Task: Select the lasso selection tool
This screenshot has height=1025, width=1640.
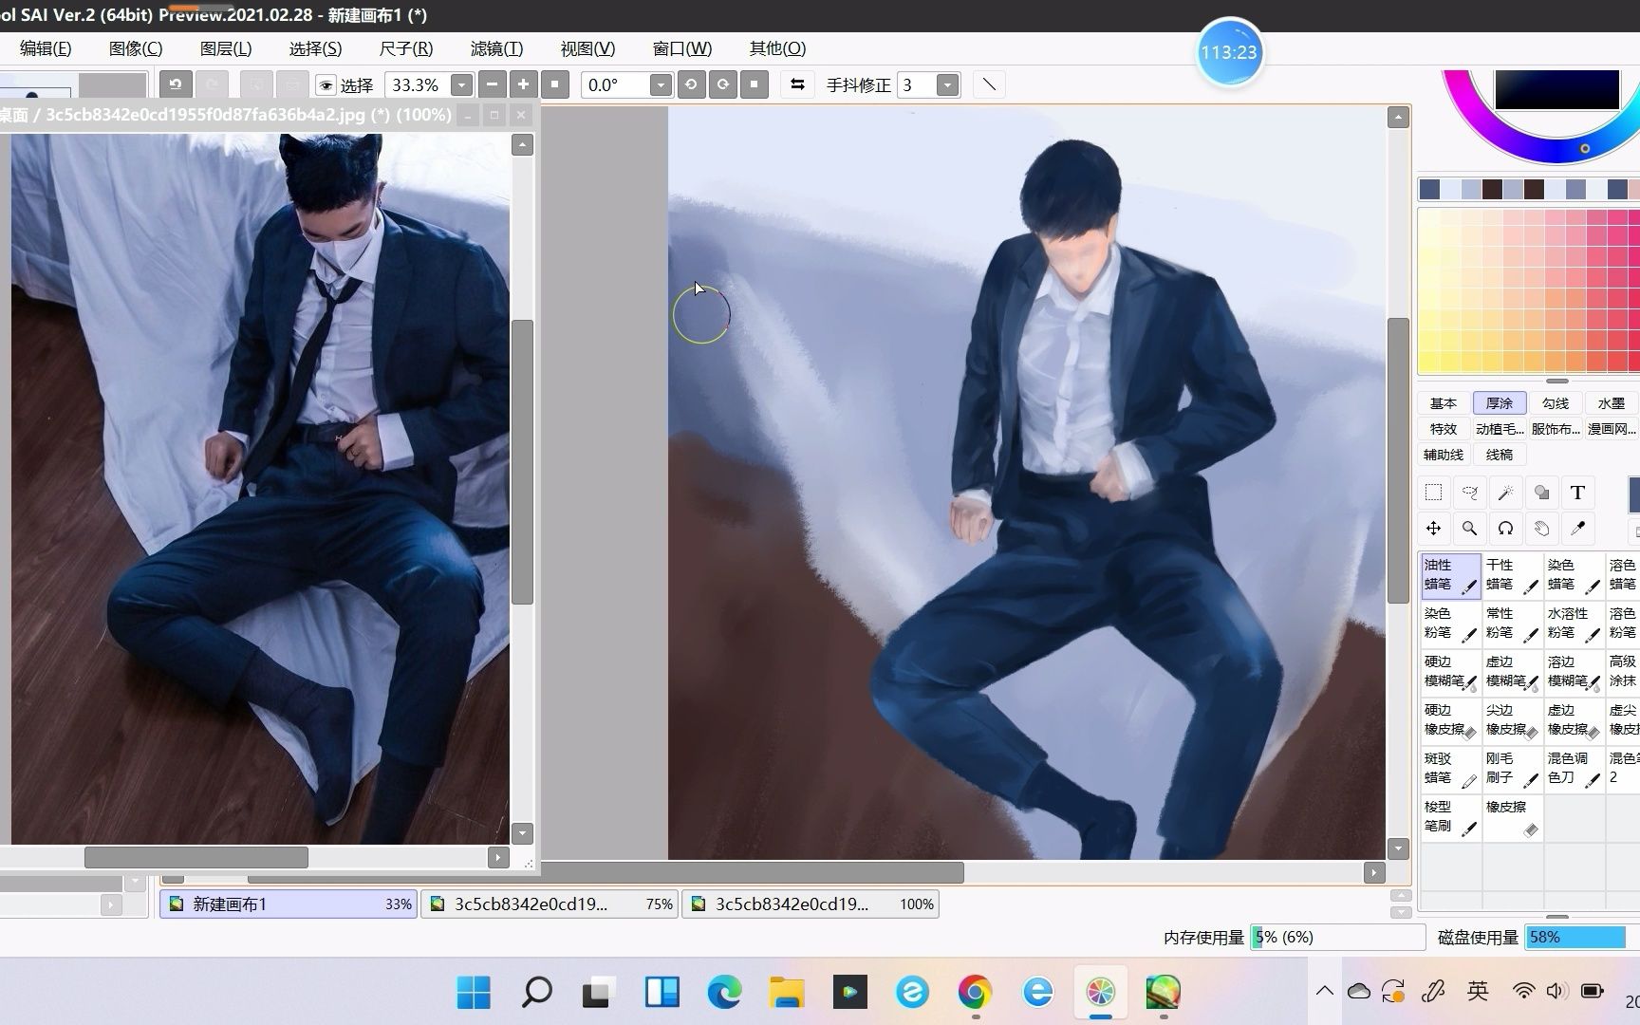Action: (1469, 492)
